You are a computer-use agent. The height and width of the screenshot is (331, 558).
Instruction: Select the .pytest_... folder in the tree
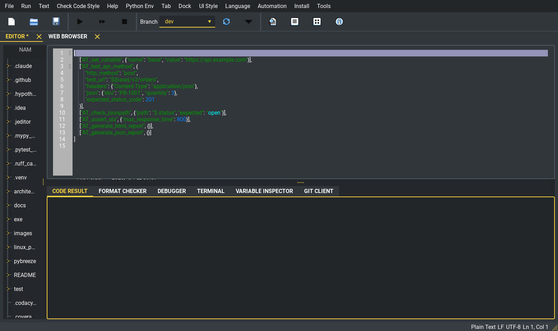click(25, 149)
